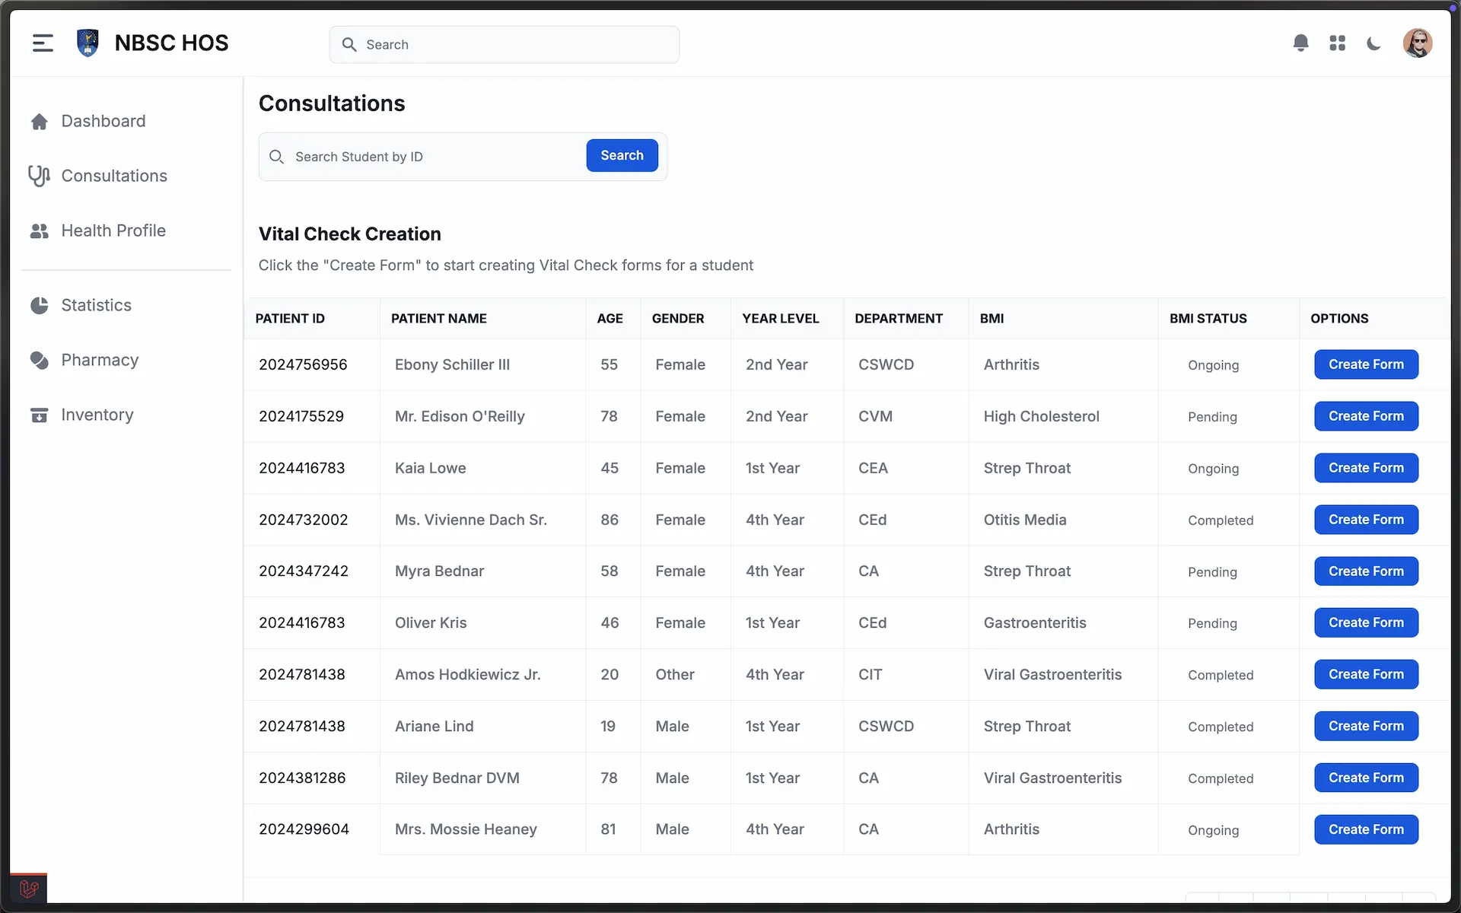Click the magnifier icon in student search
This screenshot has width=1461, height=913.
tap(277, 157)
